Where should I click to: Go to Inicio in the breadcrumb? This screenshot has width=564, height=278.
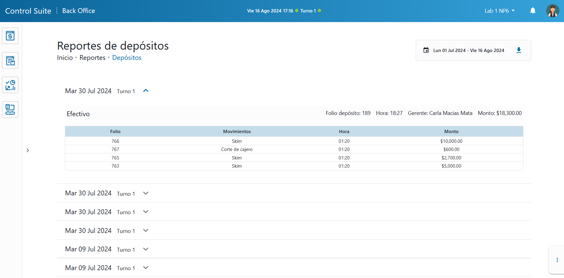(x=65, y=58)
